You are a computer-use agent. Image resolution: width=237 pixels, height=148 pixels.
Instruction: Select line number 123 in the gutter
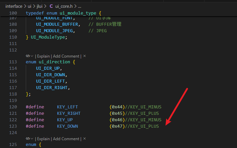pyautogui.click(x=13, y=126)
